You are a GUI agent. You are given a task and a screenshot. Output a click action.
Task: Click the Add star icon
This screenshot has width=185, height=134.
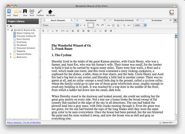(9, 11)
